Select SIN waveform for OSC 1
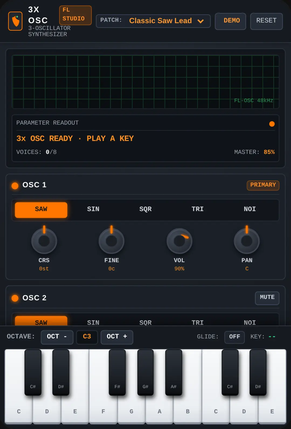The width and height of the screenshot is (291, 429). tap(93, 210)
